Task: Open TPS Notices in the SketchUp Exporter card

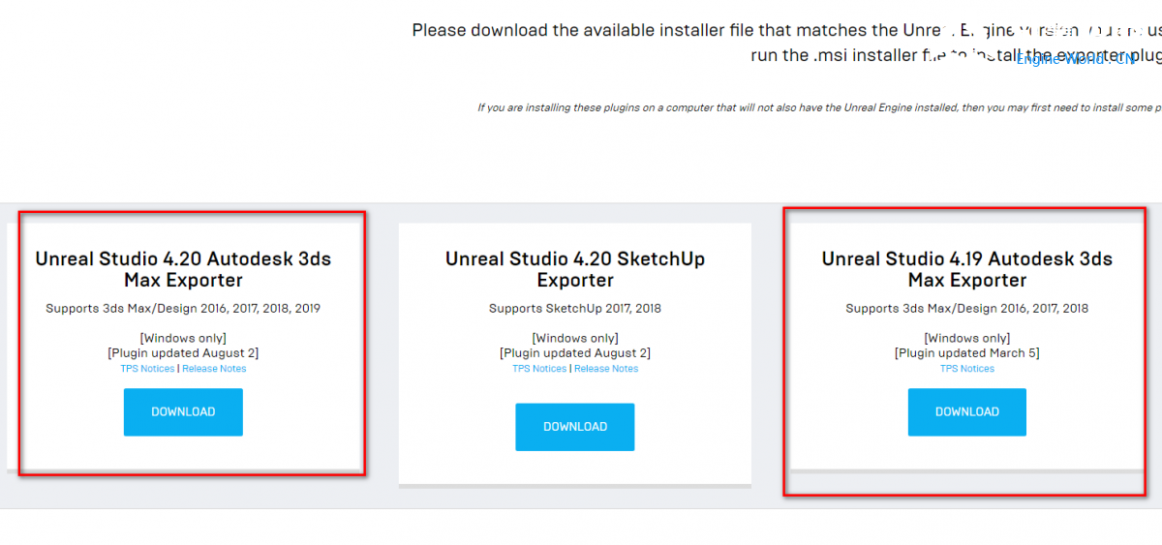Action: coord(539,369)
